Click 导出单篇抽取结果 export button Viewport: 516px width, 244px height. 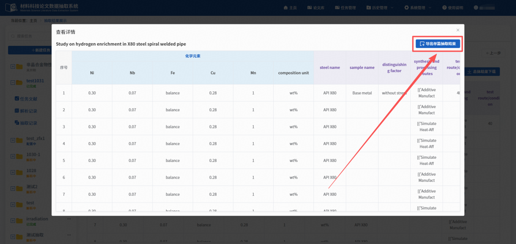(x=438, y=44)
